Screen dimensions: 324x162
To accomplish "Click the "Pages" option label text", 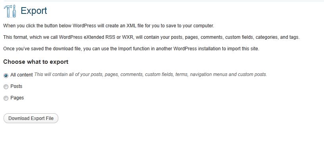I will (17, 98).
